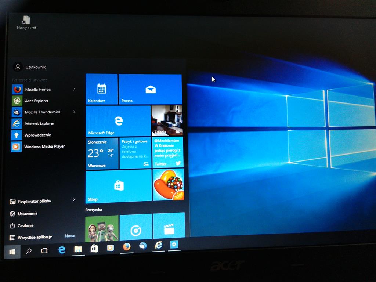Expand Eksplorator plików jump list arrow
Screen dimensions: 376x282
74,200
